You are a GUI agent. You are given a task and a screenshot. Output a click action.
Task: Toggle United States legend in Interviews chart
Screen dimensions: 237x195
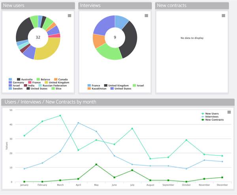121,89
